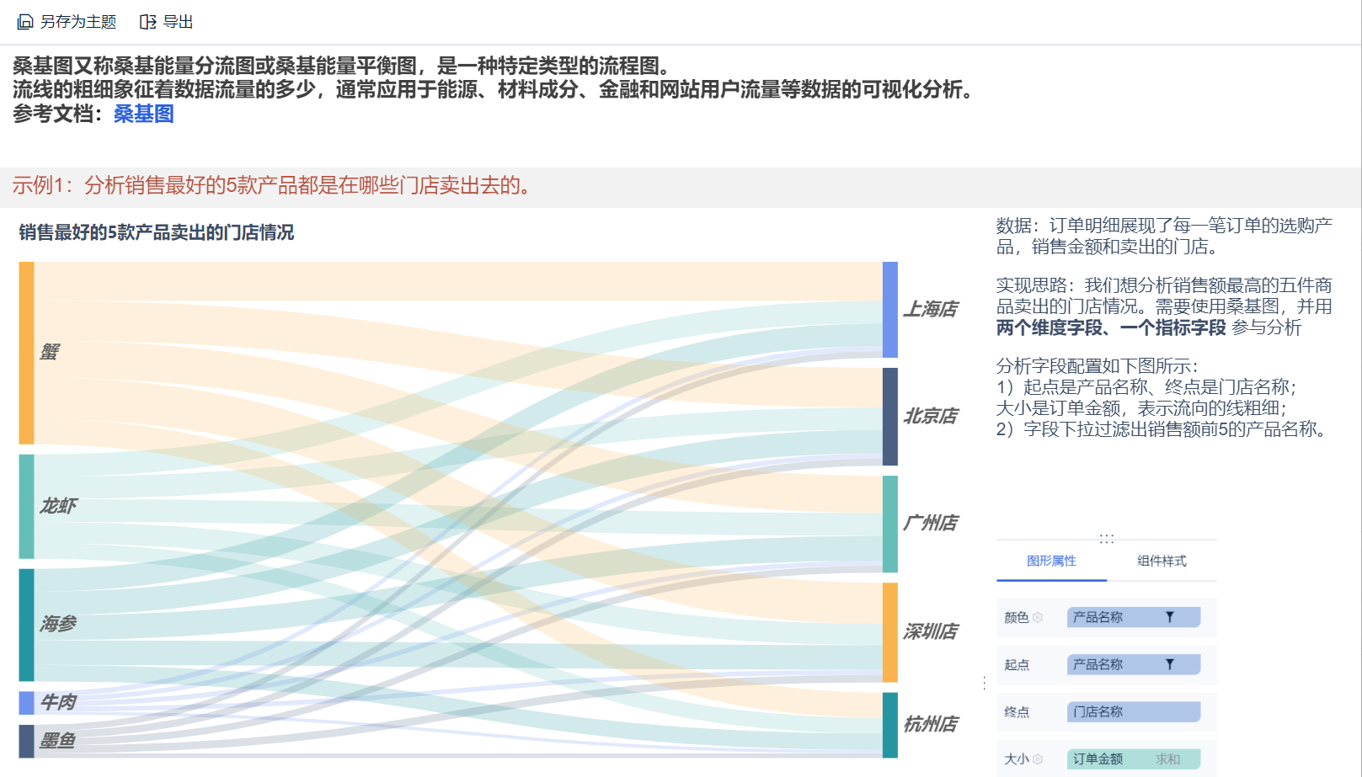Click the chart title 销售最好的5款产品卖出的门店情况

tap(157, 232)
